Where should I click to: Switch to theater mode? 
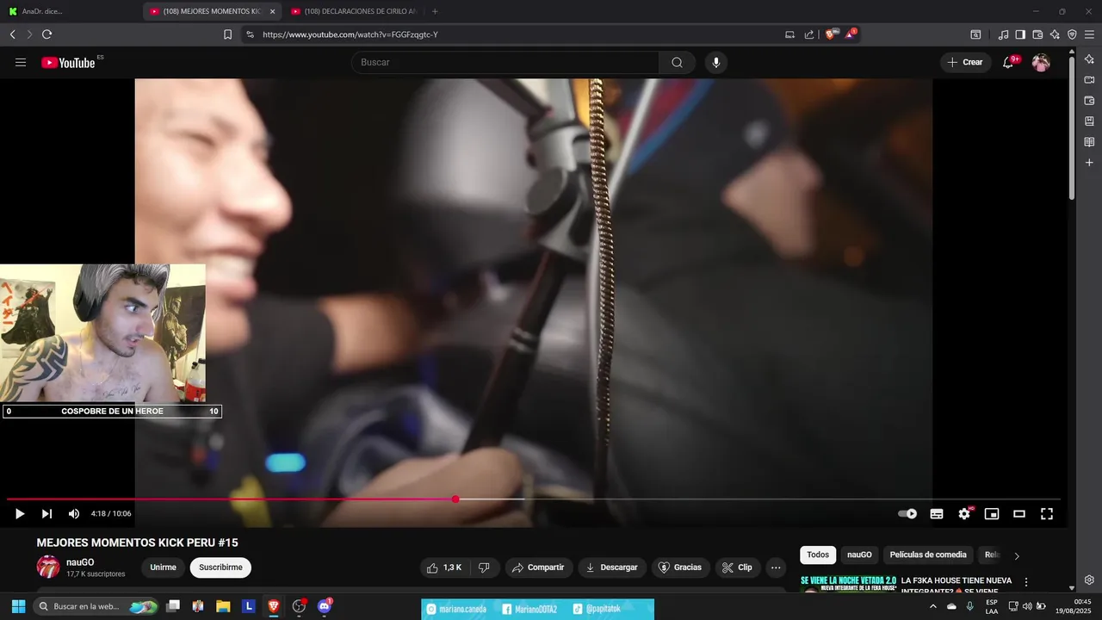point(1019,513)
